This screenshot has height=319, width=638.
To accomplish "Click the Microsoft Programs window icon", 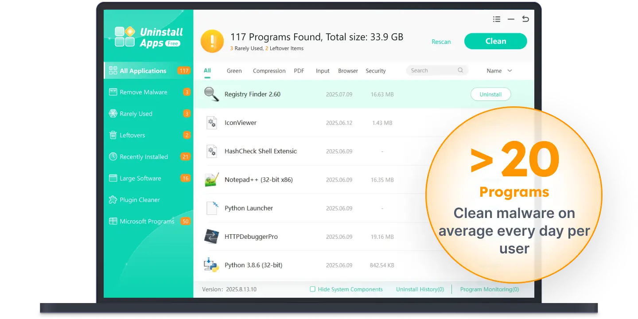I will tap(113, 221).
